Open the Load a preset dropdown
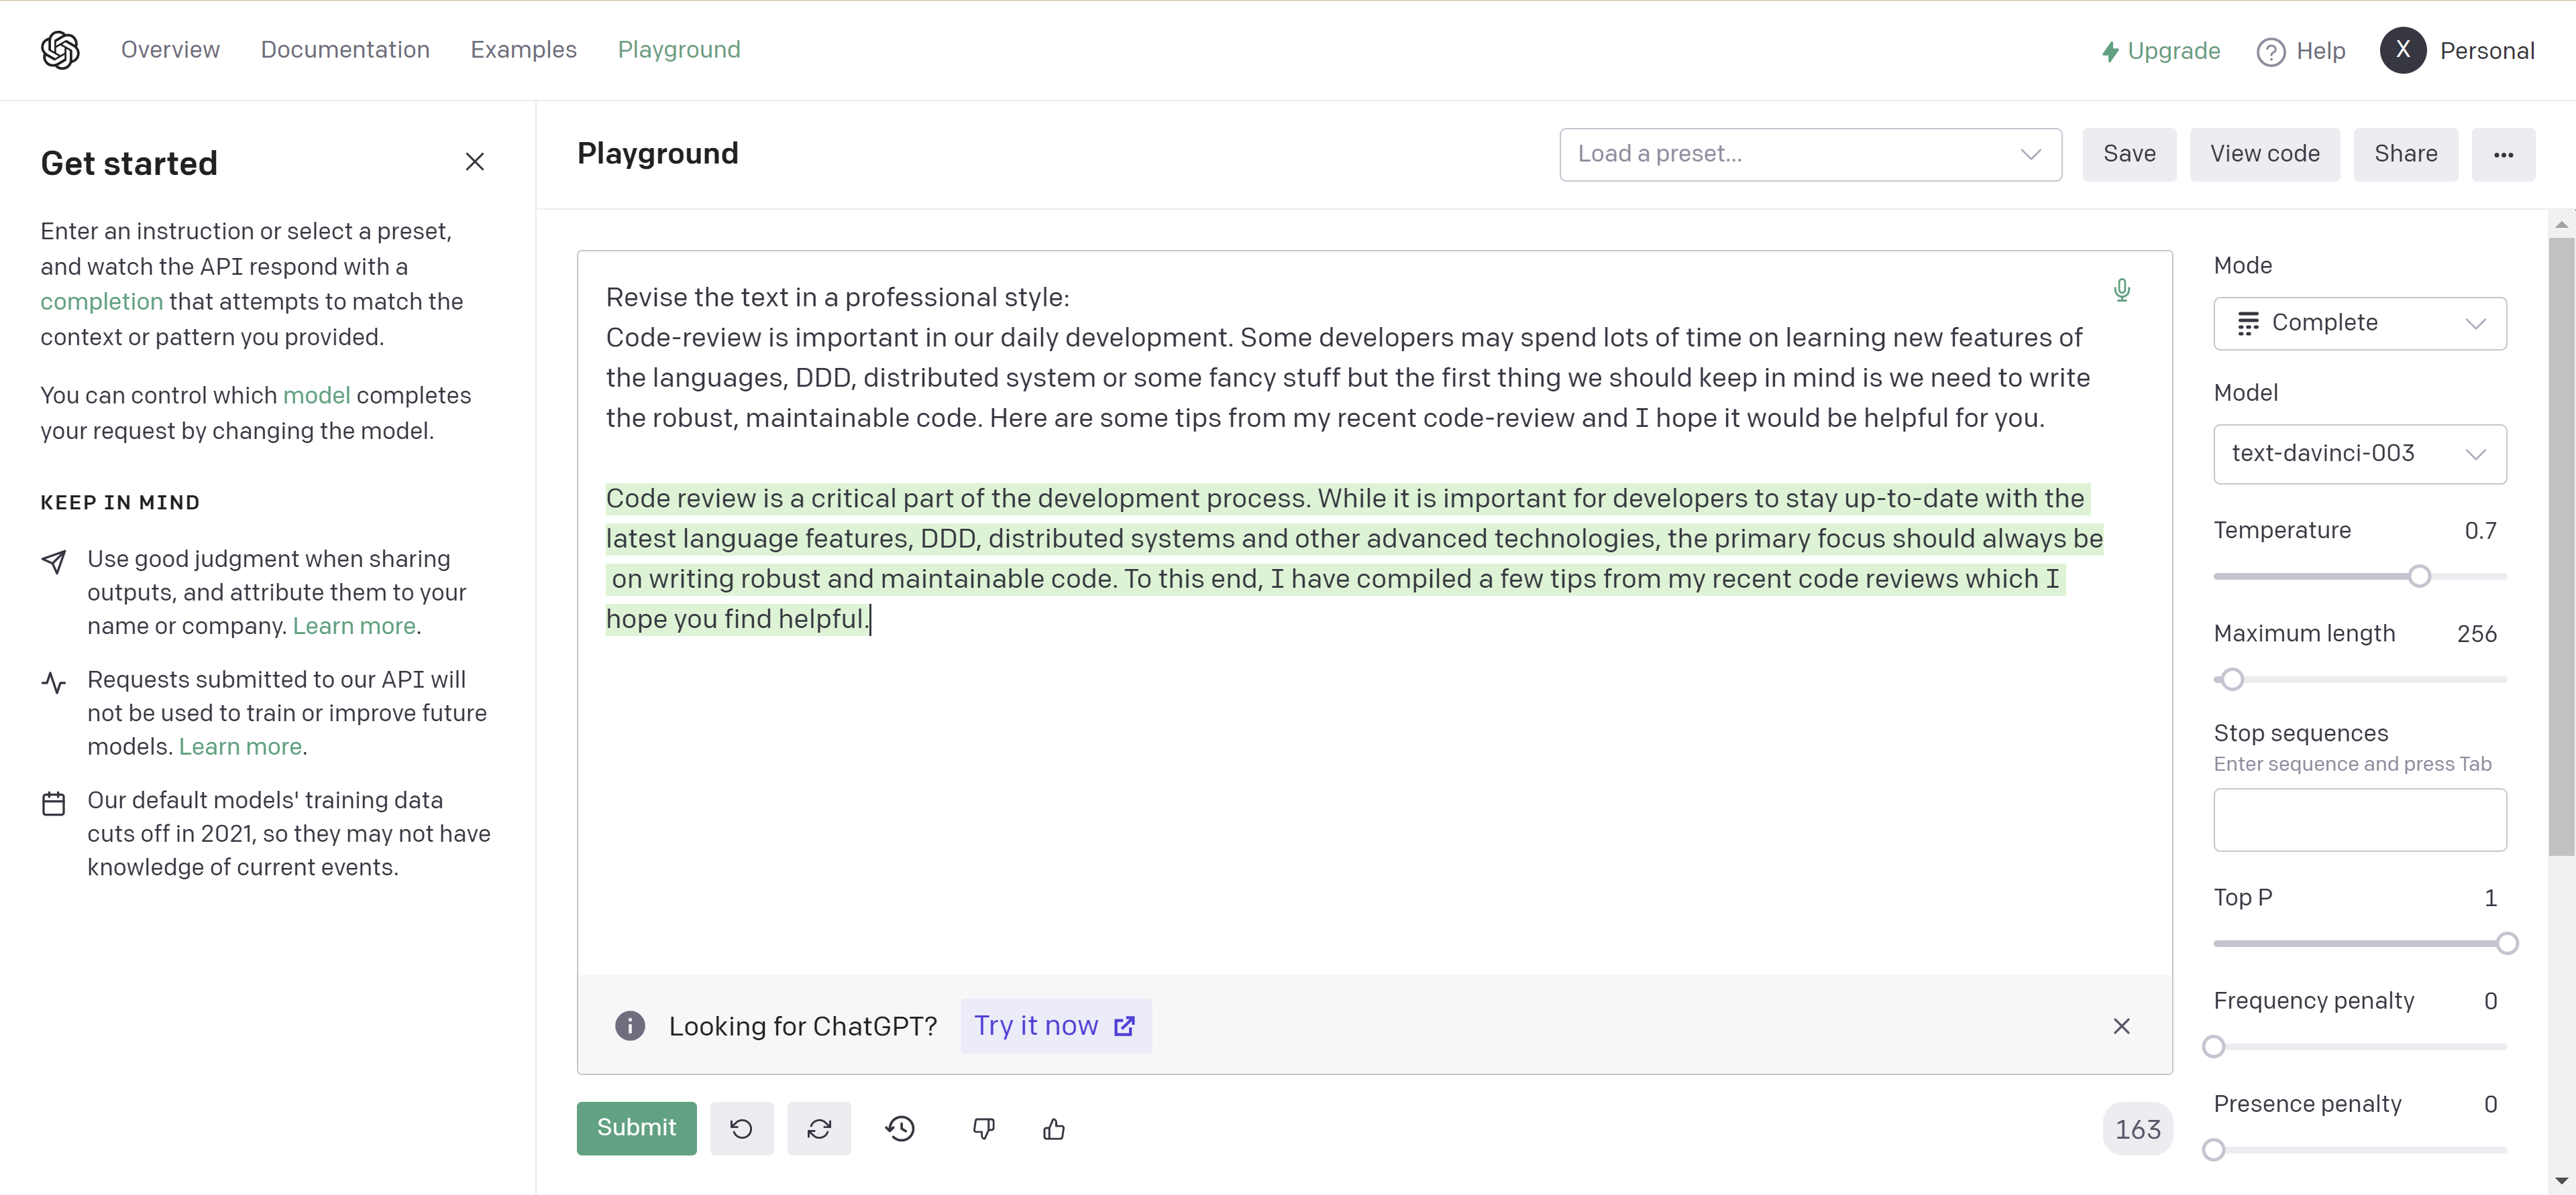Screen dimensions: 2576x1195 pos(1809,154)
